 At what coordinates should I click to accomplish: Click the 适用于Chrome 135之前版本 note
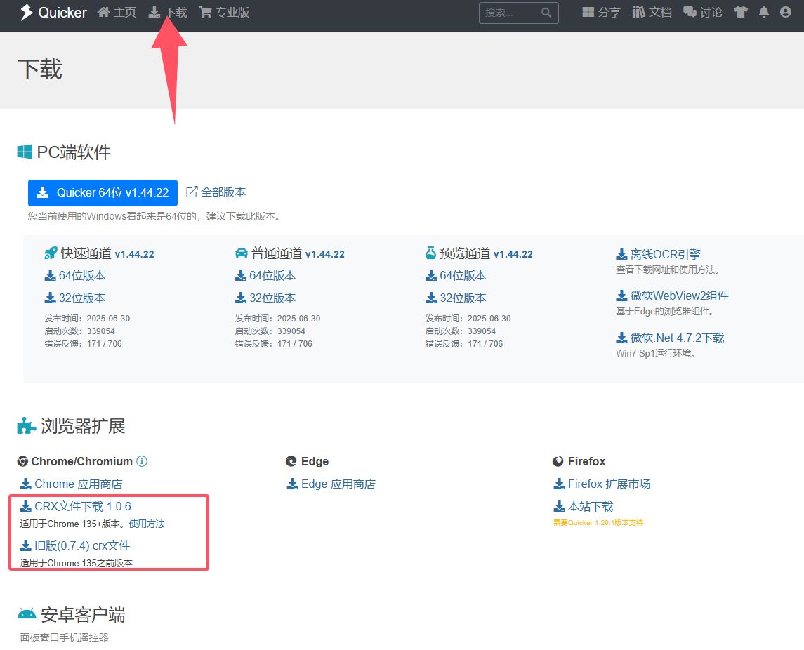click(77, 563)
